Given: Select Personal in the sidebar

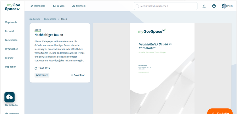Looking at the screenshot, I should (x=9, y=31).
